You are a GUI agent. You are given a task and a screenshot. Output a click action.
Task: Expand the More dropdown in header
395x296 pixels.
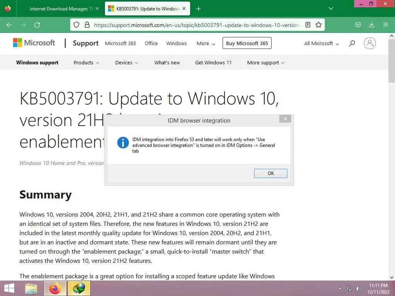click(206, 44)
